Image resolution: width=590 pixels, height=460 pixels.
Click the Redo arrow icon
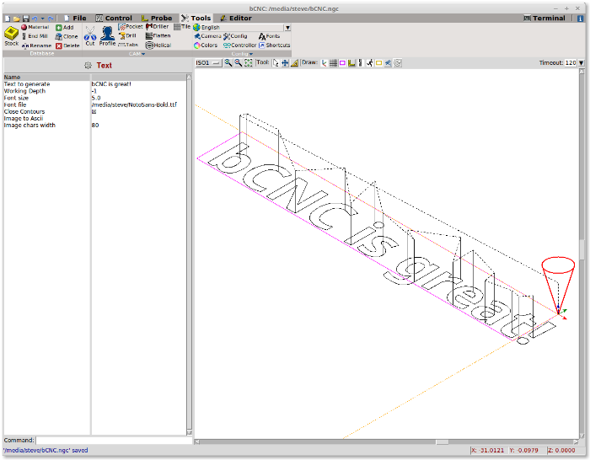coord(51,19)
